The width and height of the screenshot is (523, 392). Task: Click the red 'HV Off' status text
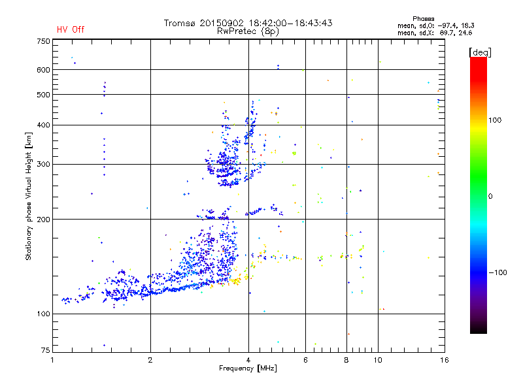coord(71,29)
